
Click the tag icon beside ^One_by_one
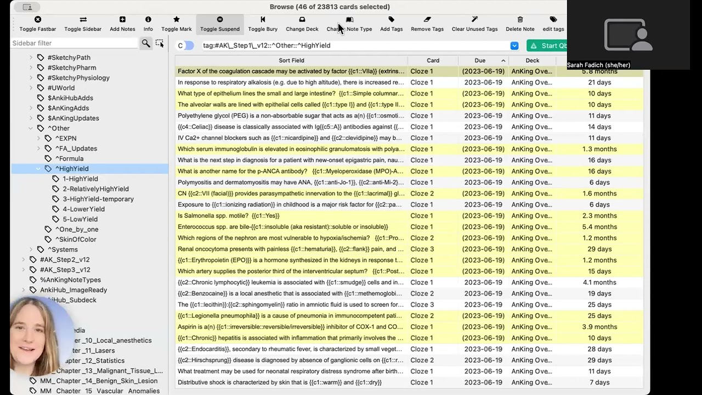(x=48, y=229)
